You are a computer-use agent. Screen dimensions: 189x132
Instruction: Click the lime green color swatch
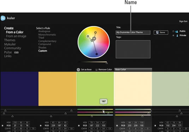tap(95, 89)
